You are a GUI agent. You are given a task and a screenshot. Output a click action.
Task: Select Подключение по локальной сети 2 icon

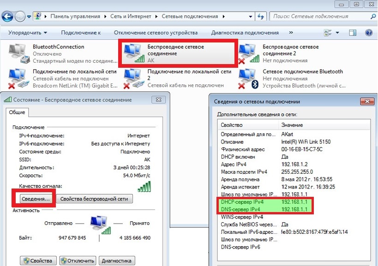pos(134,78)
